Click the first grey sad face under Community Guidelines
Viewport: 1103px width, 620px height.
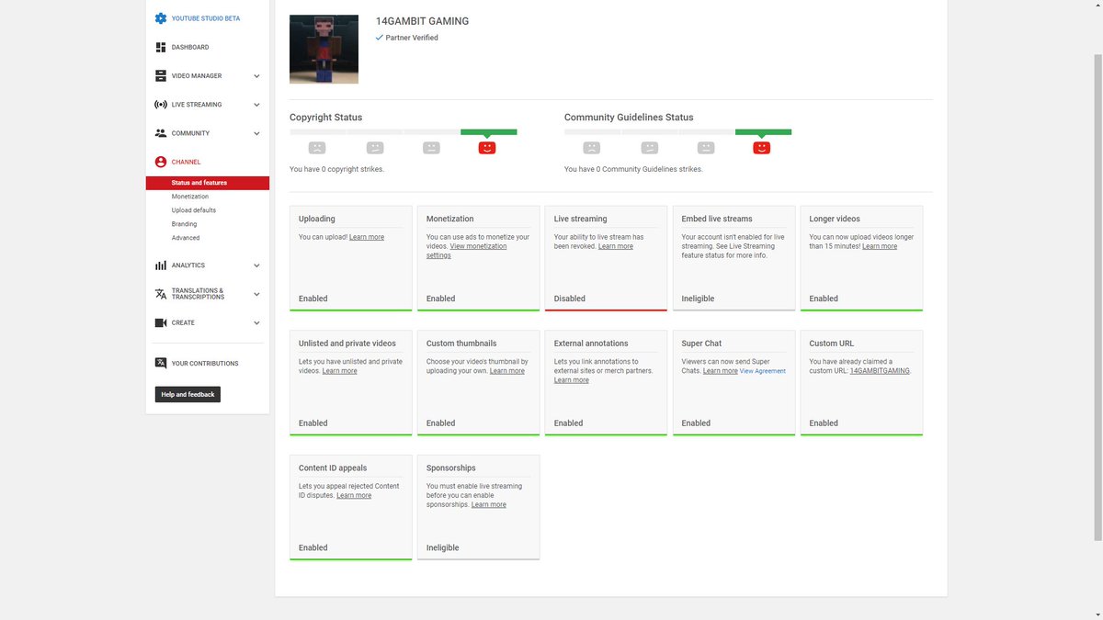click(592, 147)
